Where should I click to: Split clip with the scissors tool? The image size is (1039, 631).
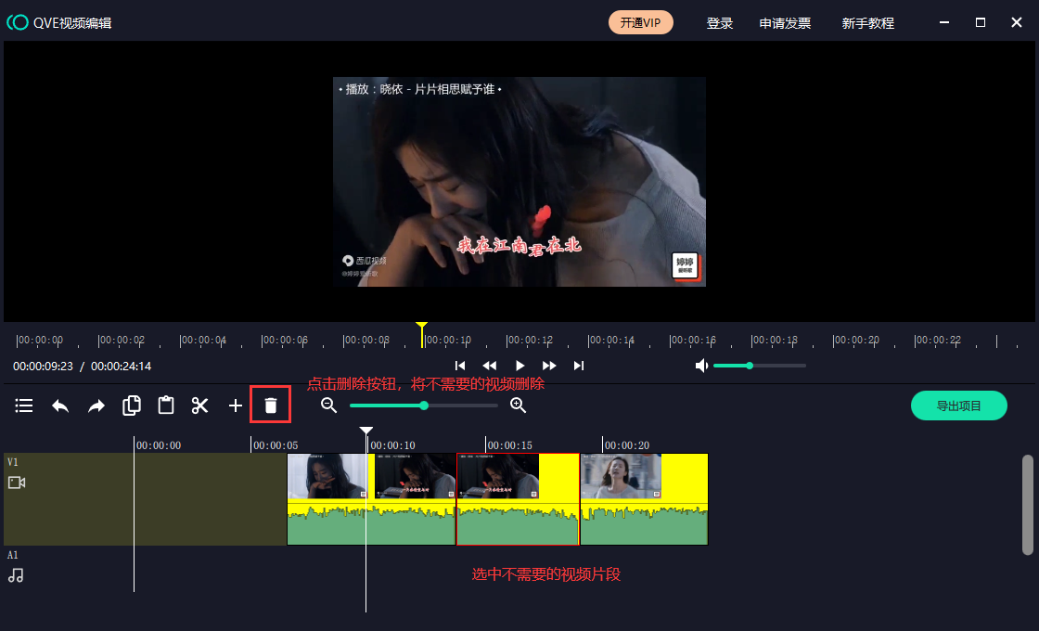200,406
